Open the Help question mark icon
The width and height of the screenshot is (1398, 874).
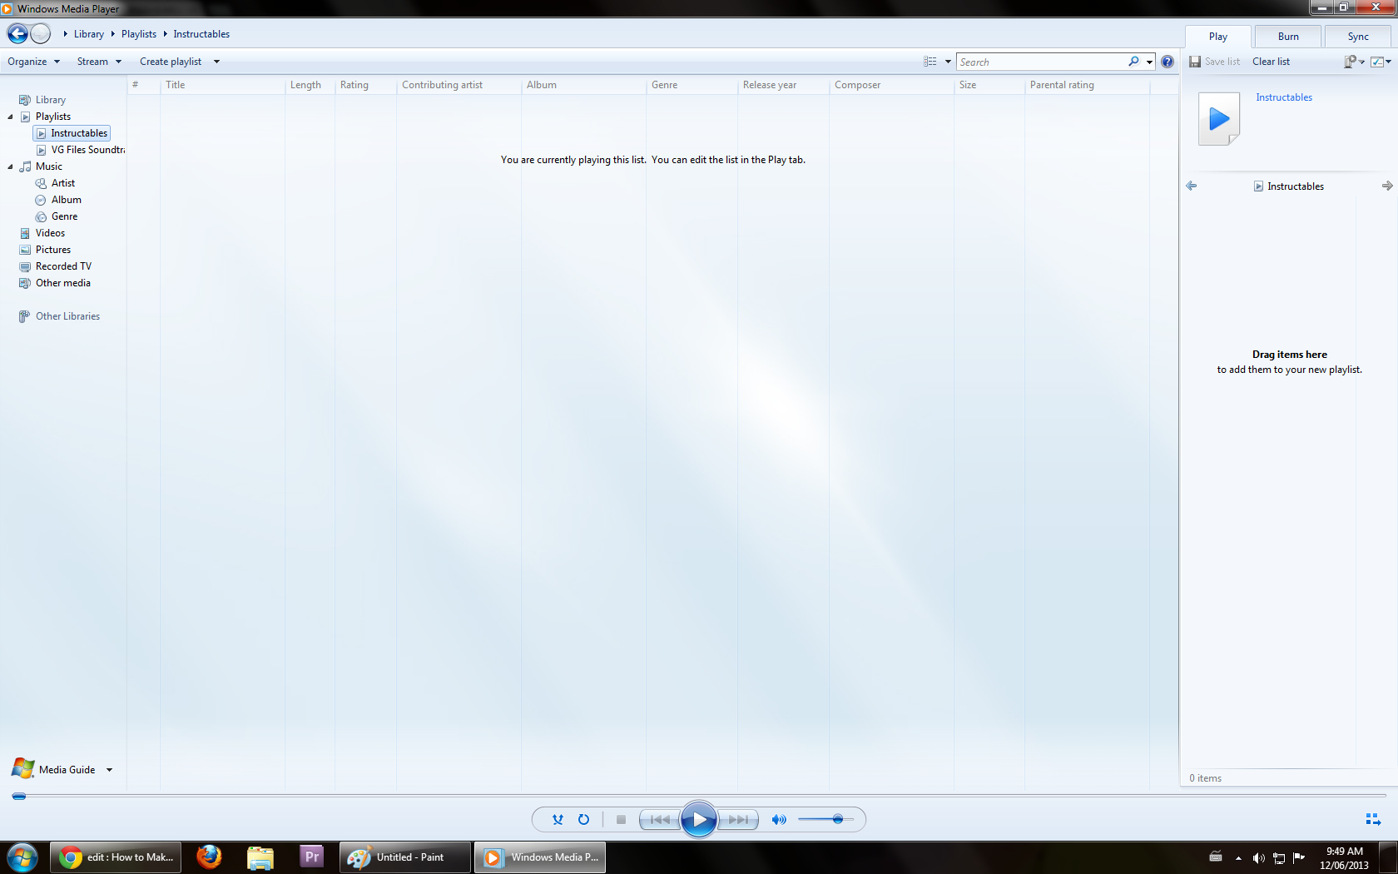click(1167, 62)
